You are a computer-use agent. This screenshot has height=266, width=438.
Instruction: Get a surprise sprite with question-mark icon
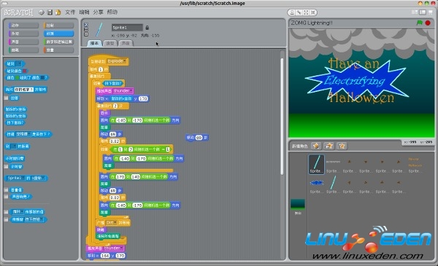(x=342, y=146)
